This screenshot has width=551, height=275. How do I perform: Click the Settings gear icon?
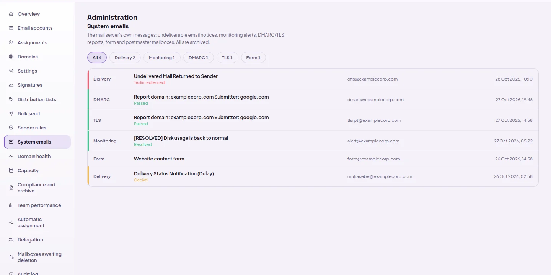(x=11, y=71)
